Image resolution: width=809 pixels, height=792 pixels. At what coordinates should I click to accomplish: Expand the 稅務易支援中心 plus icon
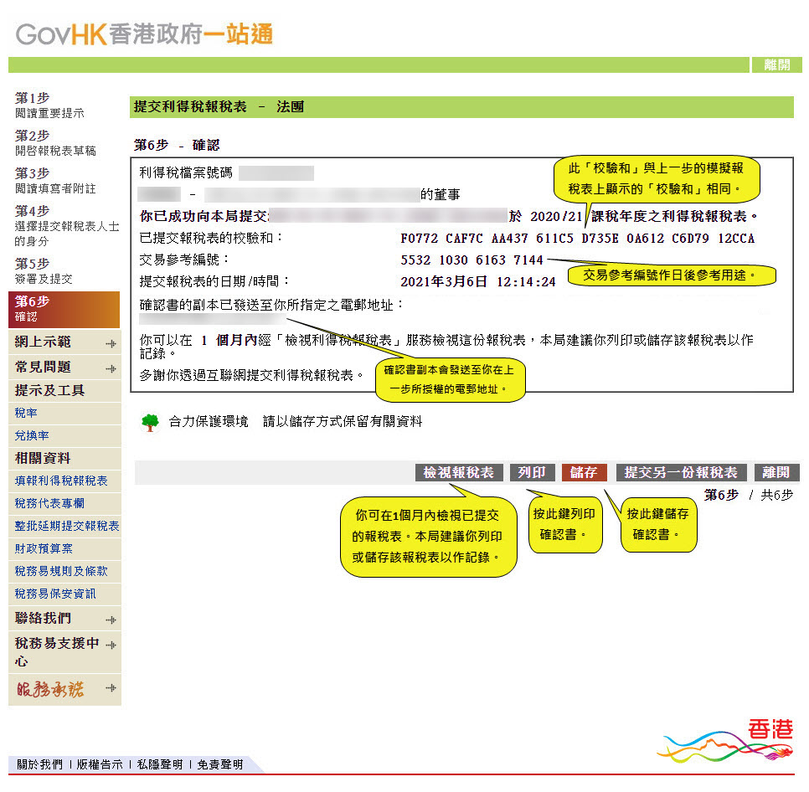(x=111, y=645)
